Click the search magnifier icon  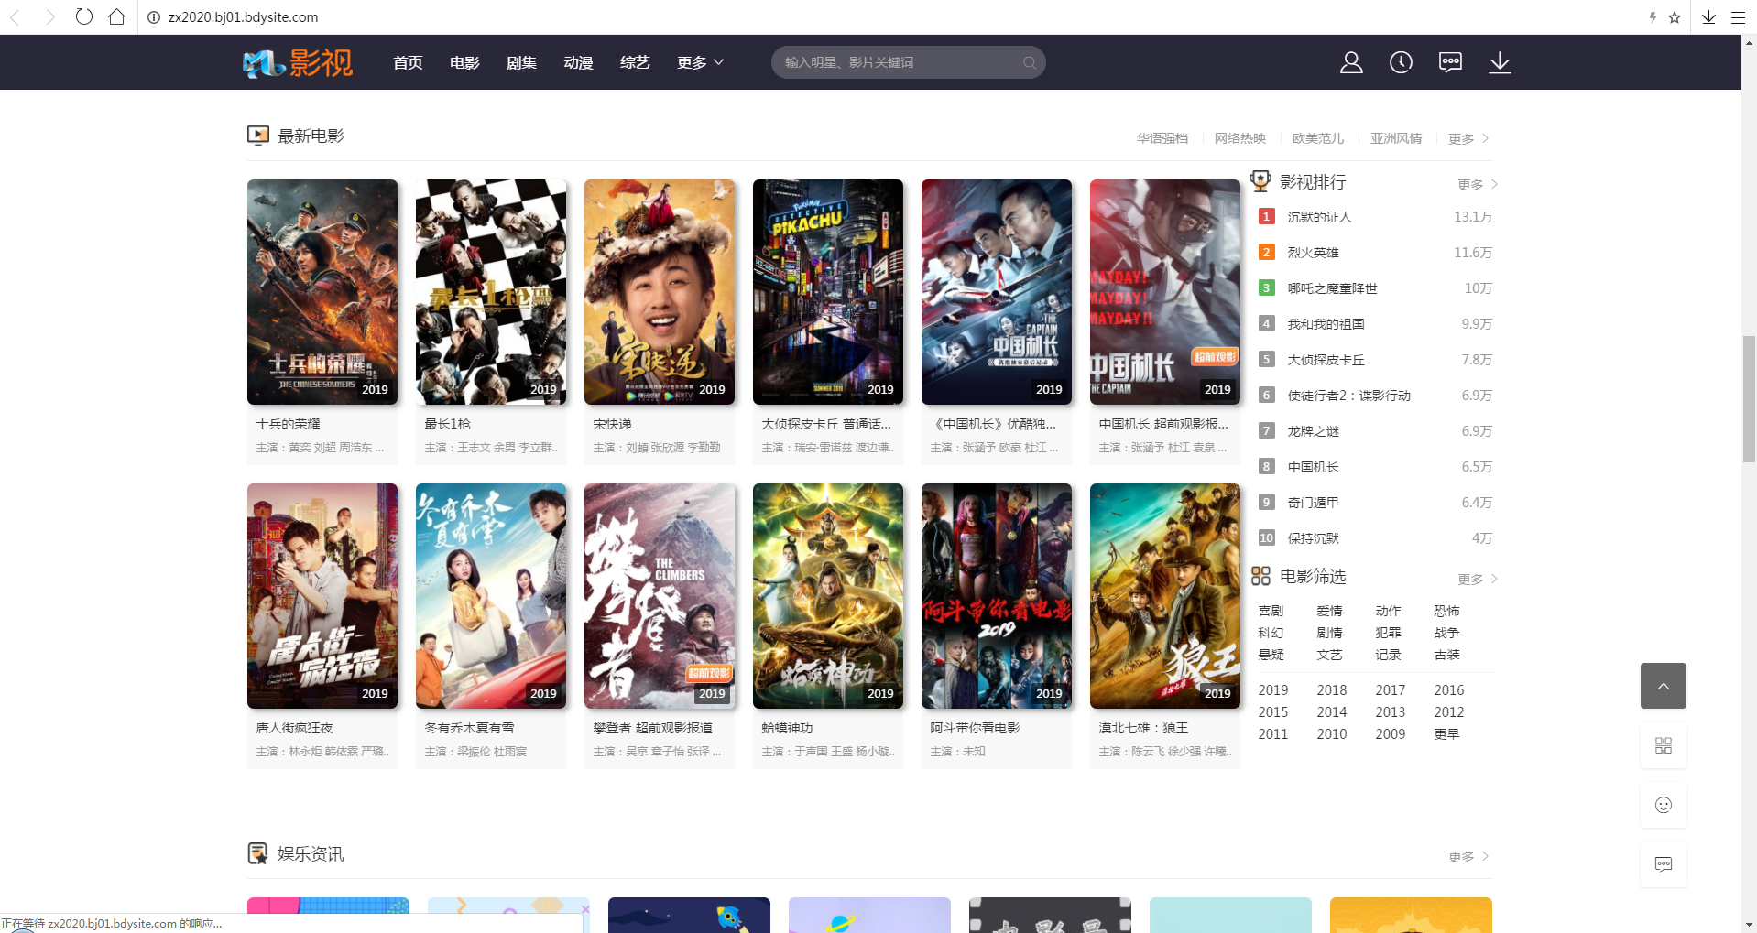click(1030, 63)
